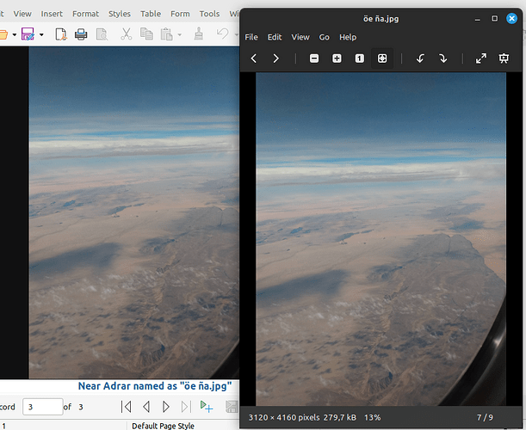This screenshot has width=526, height=430.
Task: Click the Default Page Style status entry
Action: (163, 426)
